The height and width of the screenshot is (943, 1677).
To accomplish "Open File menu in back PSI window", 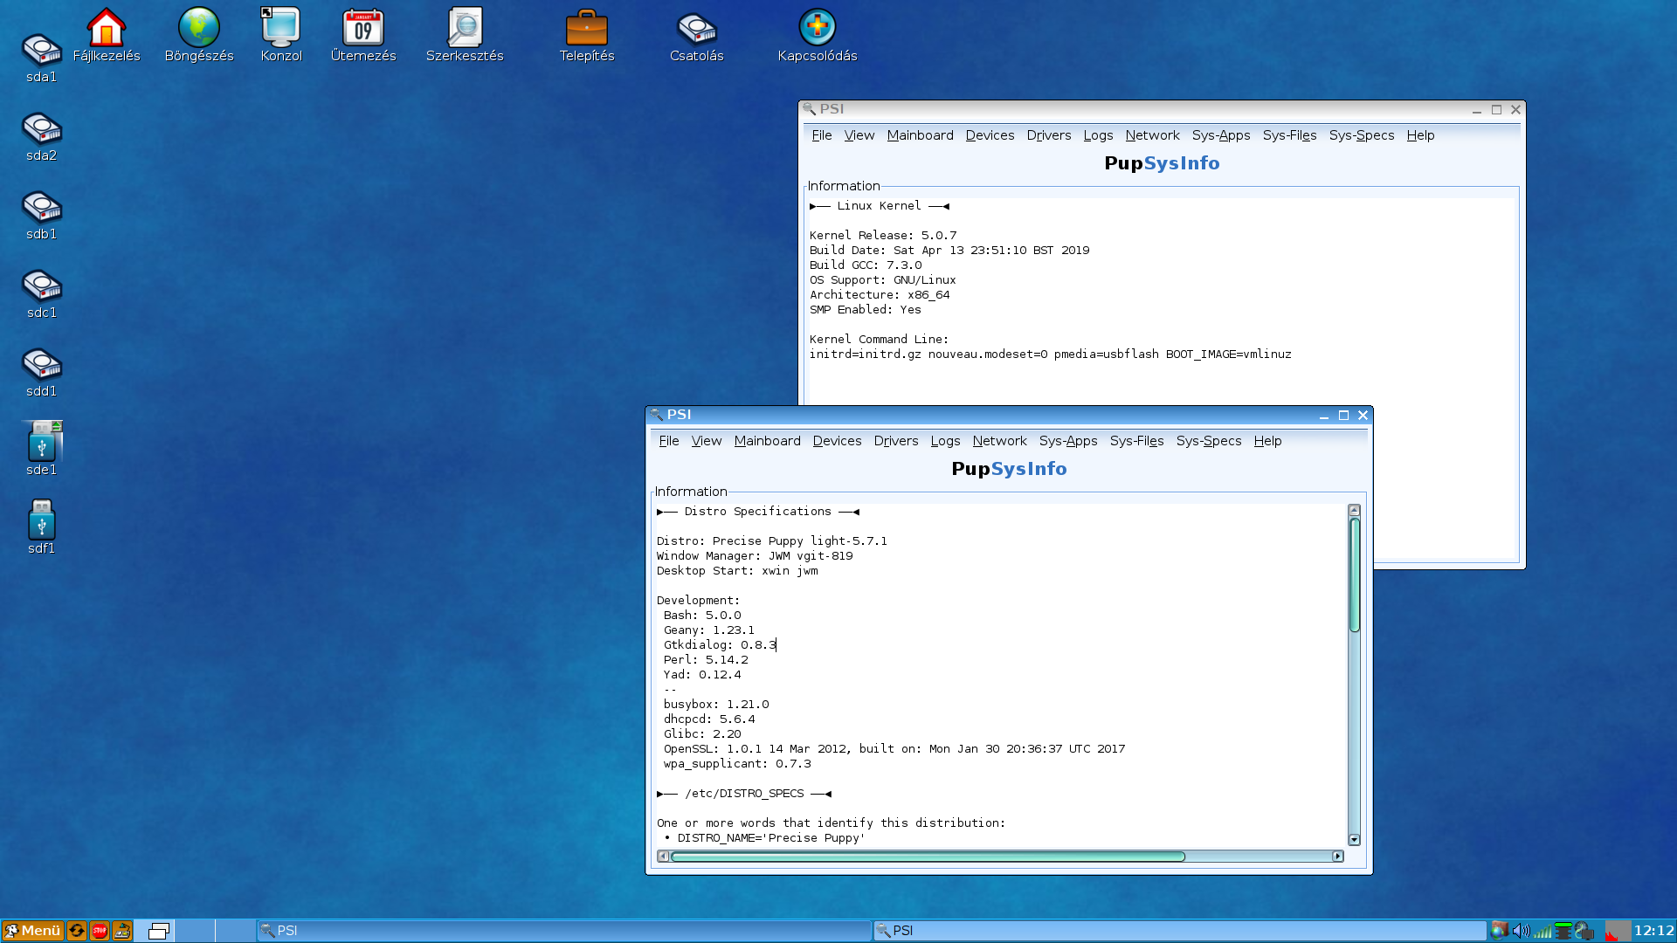I will tap(822, 135).
